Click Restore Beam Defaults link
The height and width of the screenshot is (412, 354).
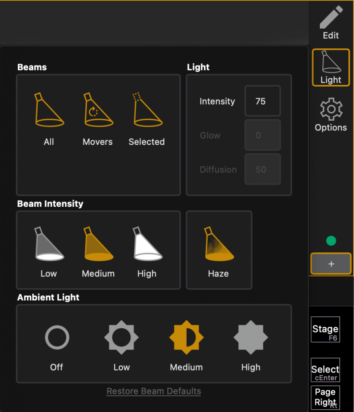tap(154, 391)
